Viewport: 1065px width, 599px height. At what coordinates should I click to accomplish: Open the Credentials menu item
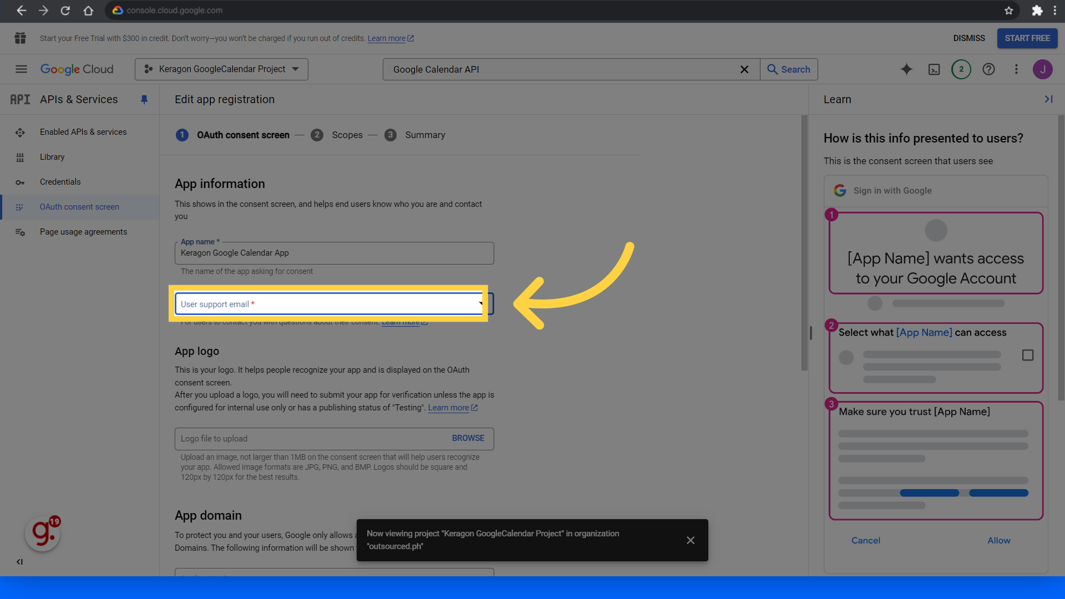click(60, 182)
